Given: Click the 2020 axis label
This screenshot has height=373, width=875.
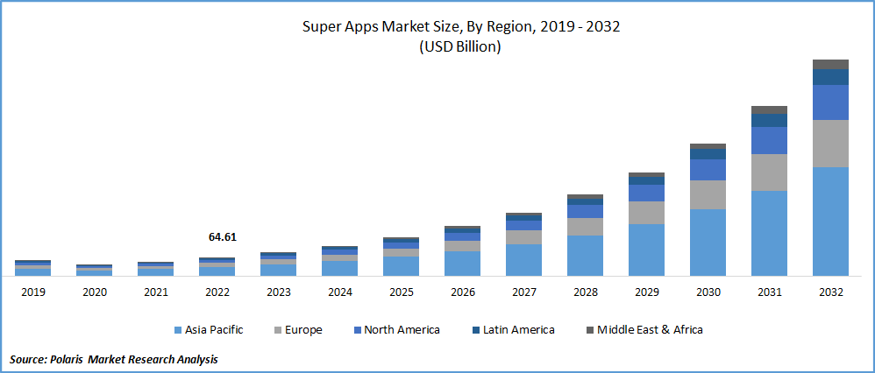Looking at the screenshot, I should coord(95,292).
